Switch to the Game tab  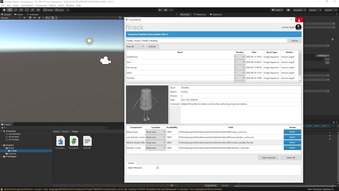tap(19, 15)
